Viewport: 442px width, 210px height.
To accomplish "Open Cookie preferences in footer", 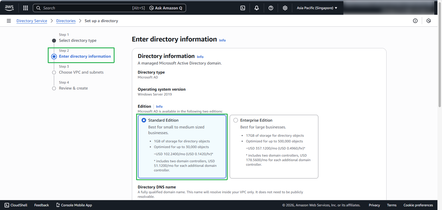I will 418,205.
